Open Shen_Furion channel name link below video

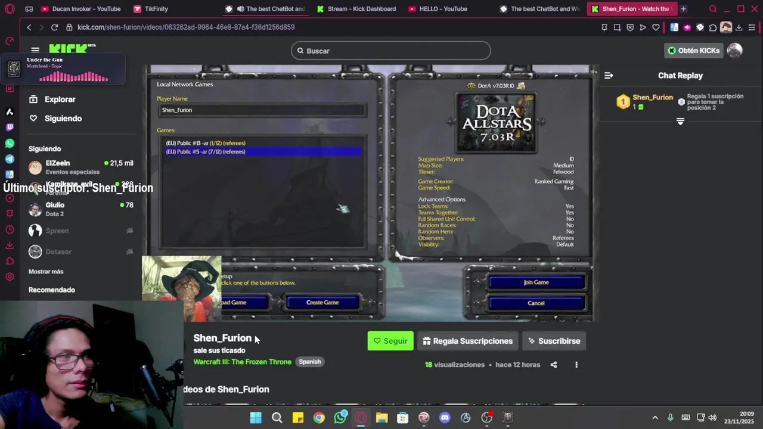pyautogui.click(x=222, y=338)
